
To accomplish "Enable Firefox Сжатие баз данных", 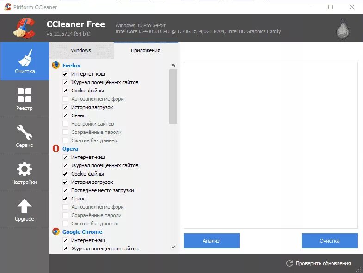I will point(65,140).
